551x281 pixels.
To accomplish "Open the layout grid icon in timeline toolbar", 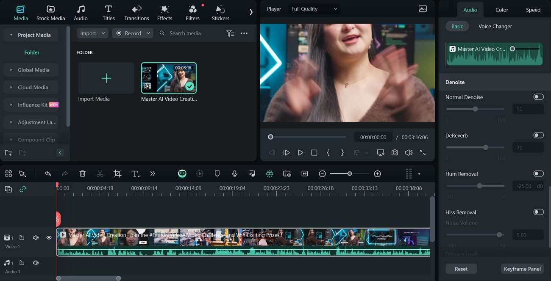I will click(x=8, y=174).
